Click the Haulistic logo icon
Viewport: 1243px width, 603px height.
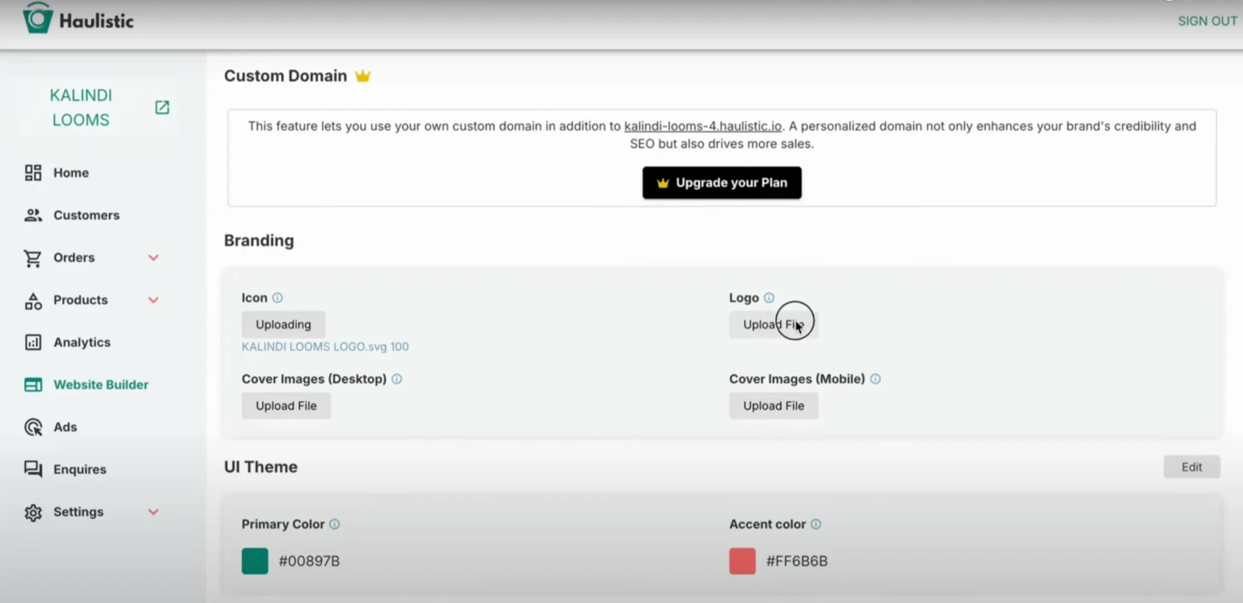(37, 18)
